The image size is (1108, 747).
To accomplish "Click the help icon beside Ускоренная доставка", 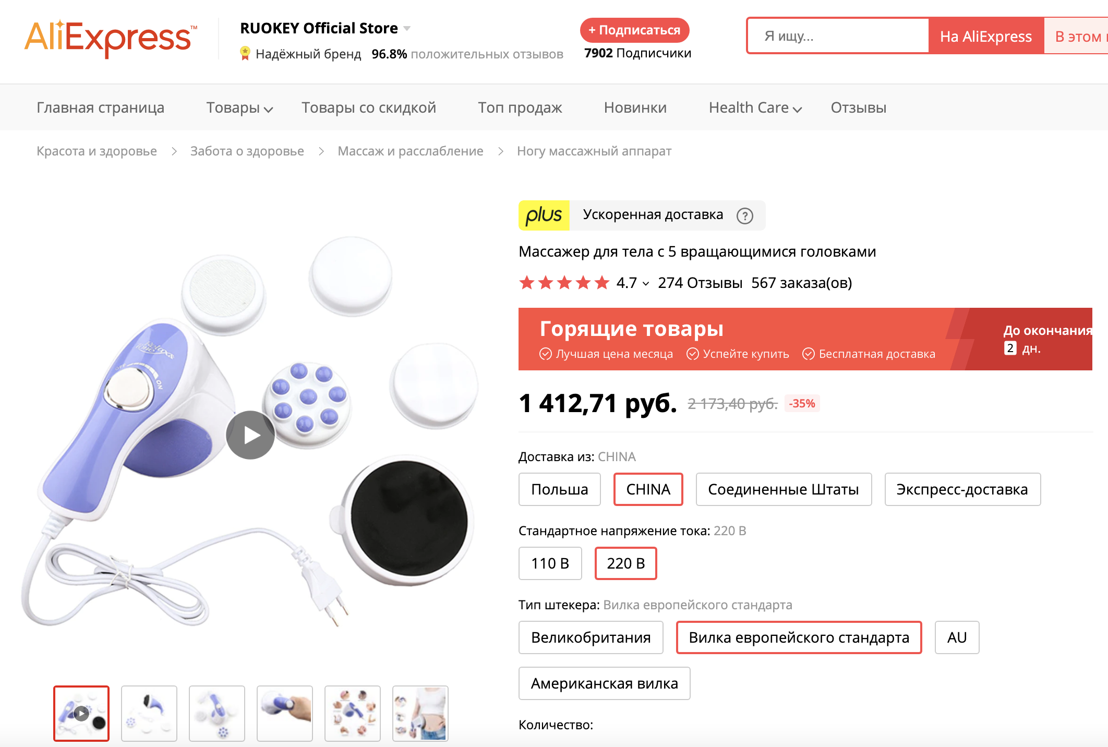I will pyautogui.click(x=745, y=215).
